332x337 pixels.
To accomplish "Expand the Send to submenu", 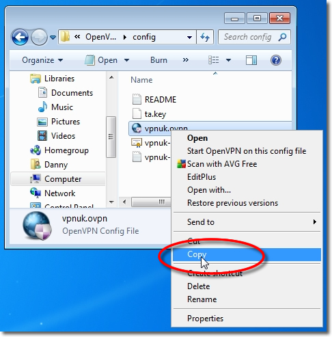I will 247,222.
